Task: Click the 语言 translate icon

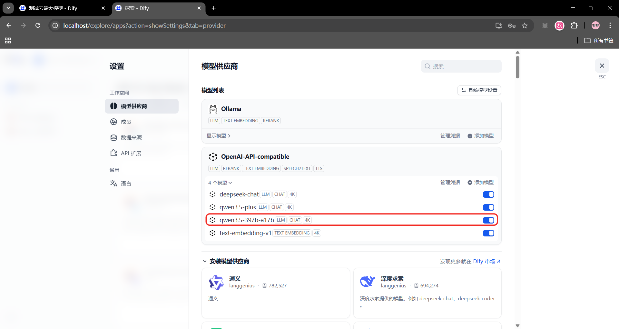Action: pos(113,183)
